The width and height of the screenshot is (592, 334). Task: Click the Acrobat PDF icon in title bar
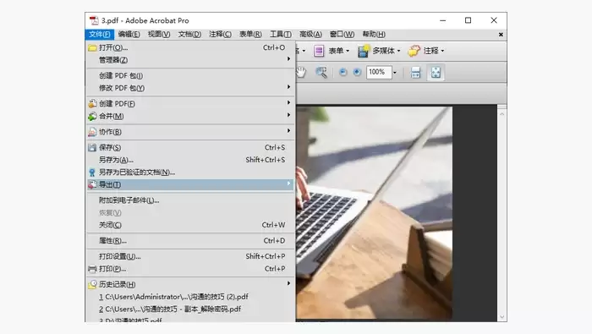94,20
